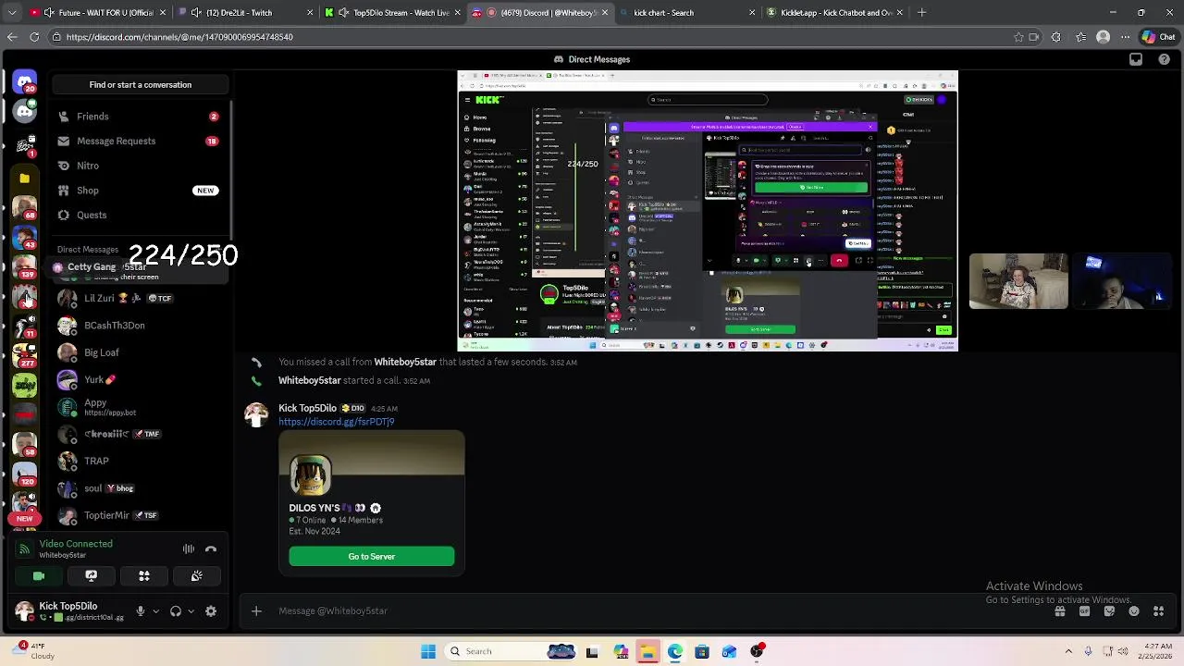Open the Nitro page
Screen dimensions: 1184x666
coord(141,166)
